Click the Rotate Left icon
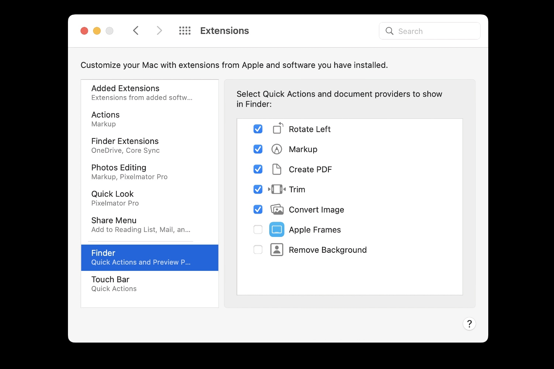Image resolution: width=554 pixels, height=369 pixels. tap(278, 128)
